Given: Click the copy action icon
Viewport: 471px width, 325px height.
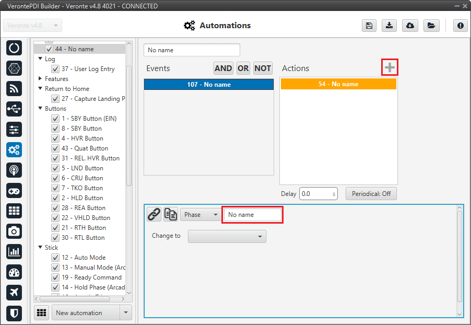Looking at the screenshot, I should pos(171,214).
